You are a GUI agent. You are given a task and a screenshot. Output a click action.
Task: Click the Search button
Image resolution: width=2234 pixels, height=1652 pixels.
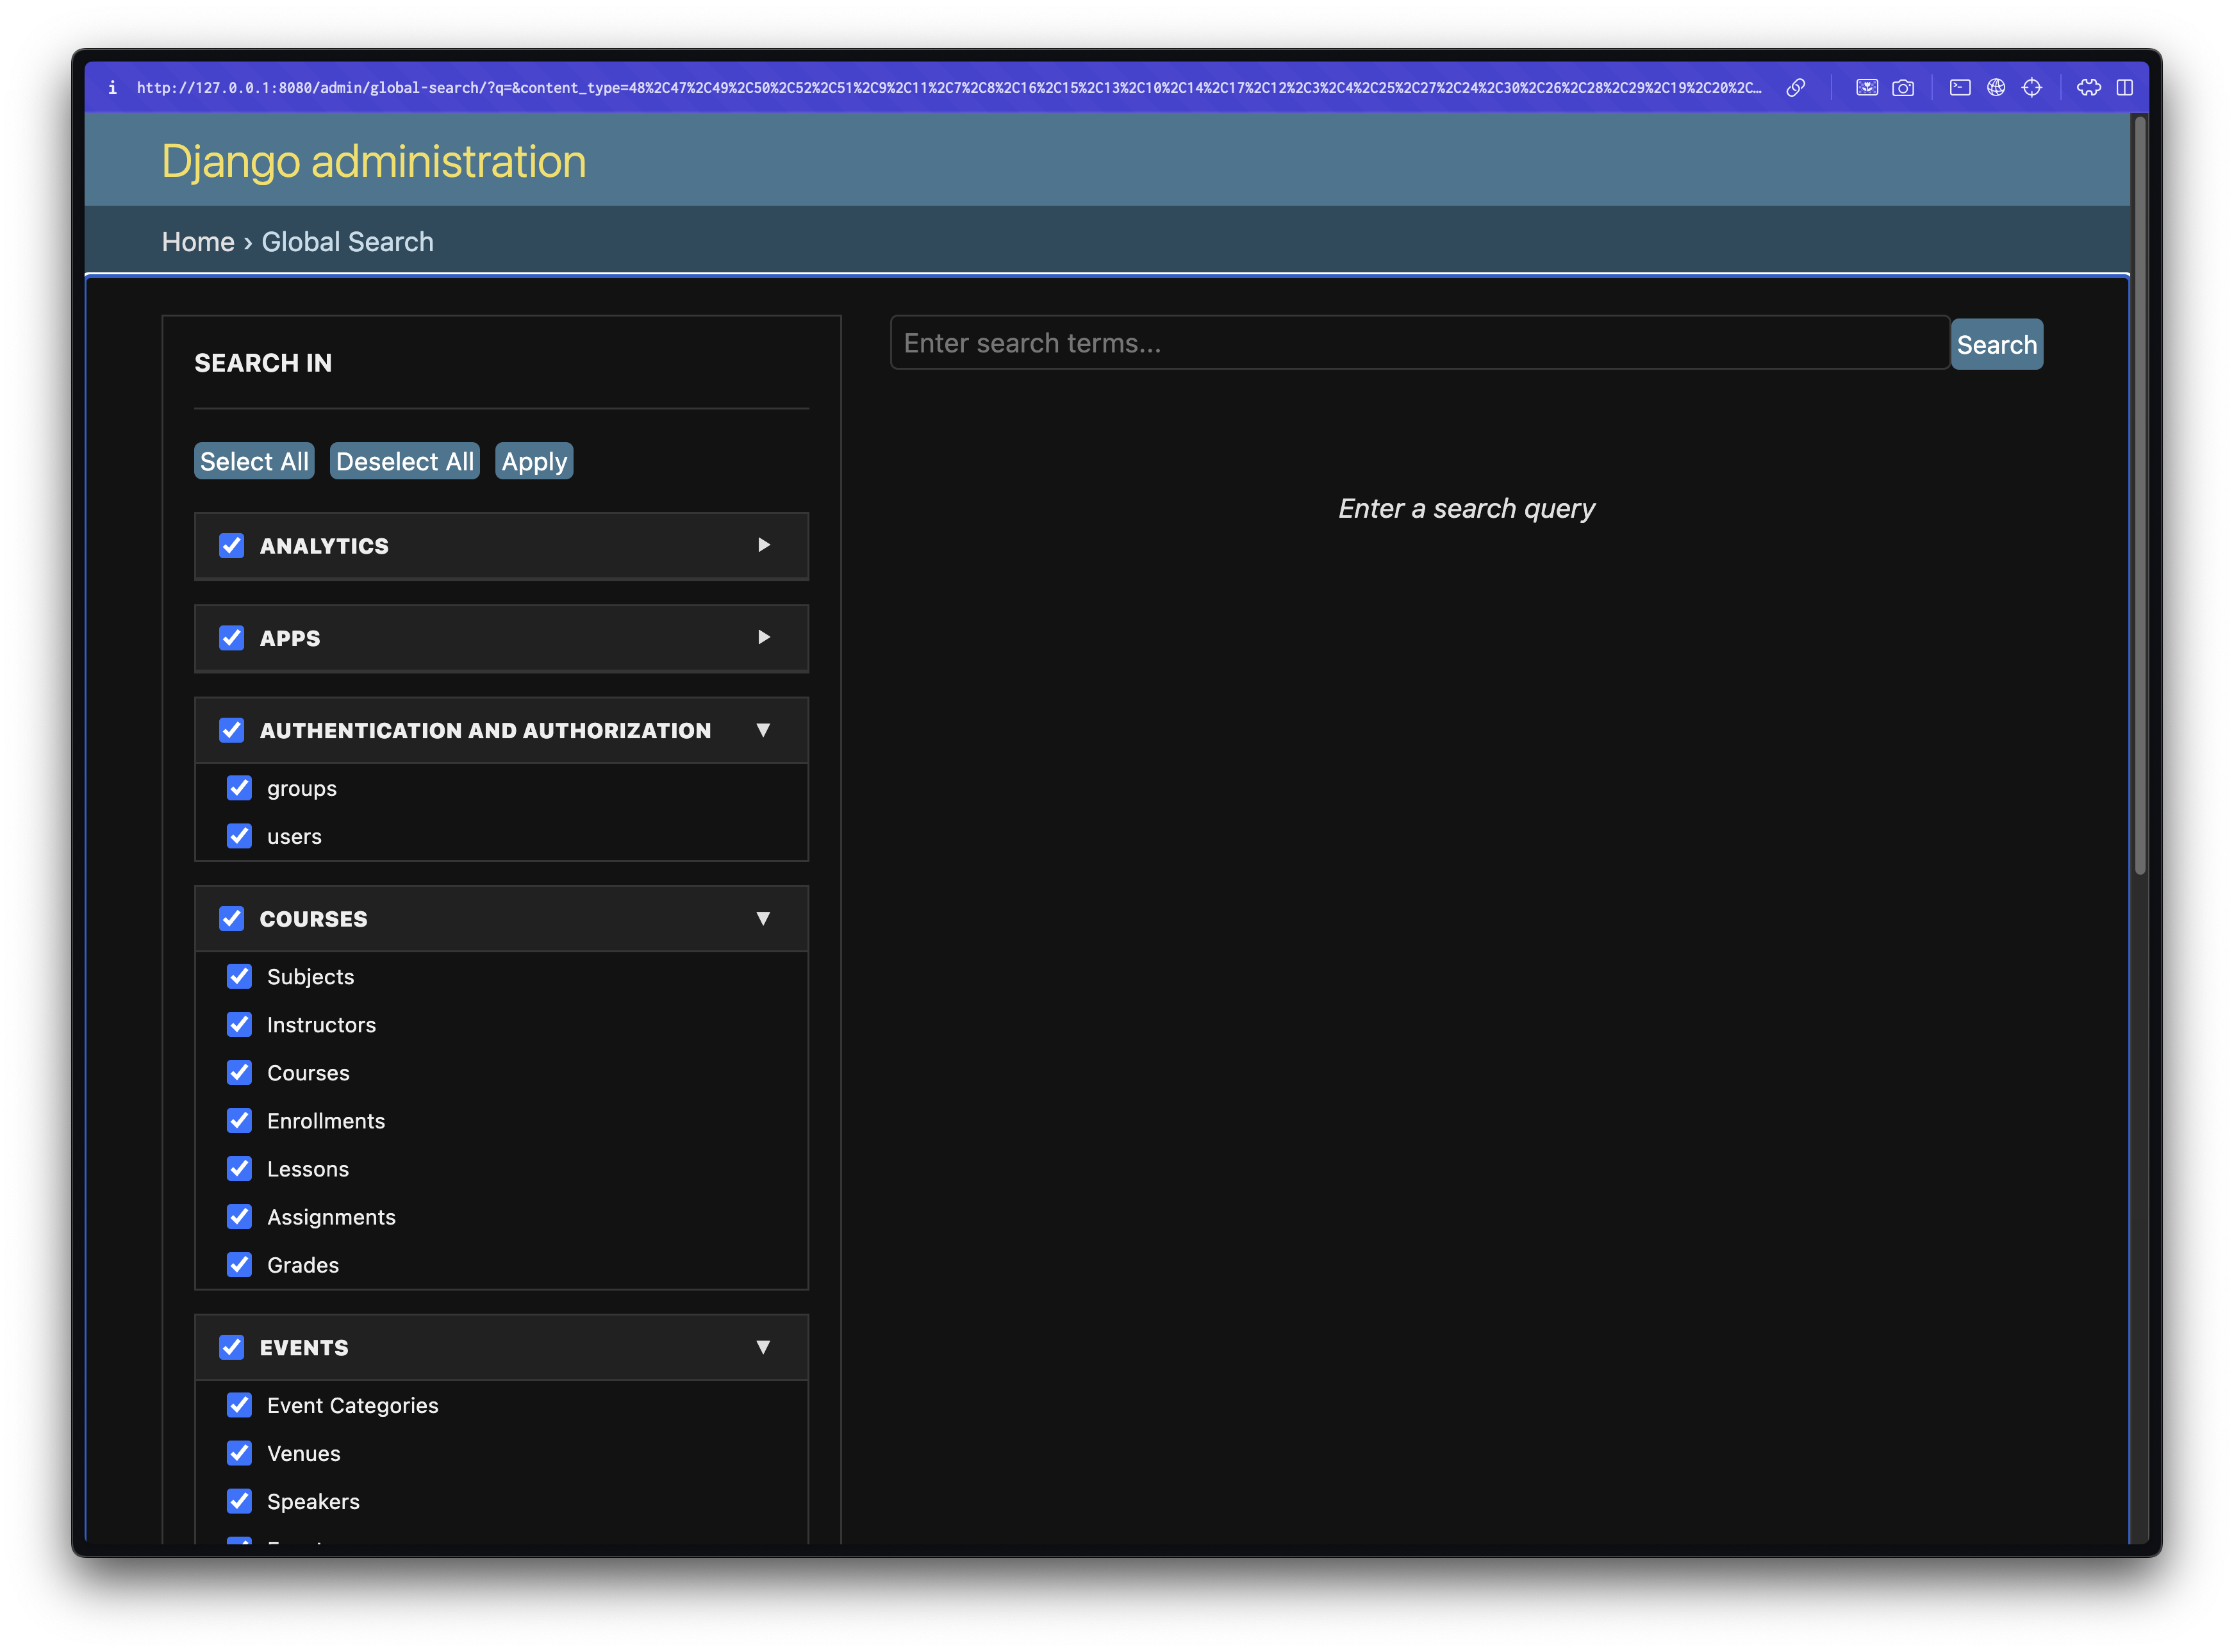(1996, 344)
